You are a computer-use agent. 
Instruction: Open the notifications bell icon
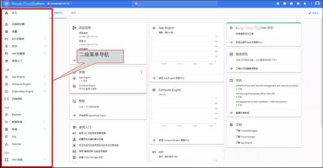tap(305, 4)
